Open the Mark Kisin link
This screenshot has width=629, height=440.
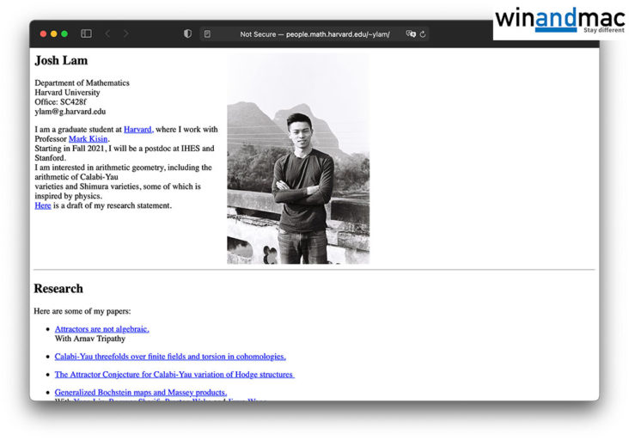tap(88, 139)
